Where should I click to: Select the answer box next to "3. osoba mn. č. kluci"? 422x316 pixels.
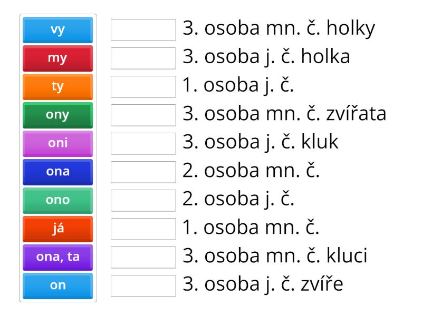tap(143, 257)
